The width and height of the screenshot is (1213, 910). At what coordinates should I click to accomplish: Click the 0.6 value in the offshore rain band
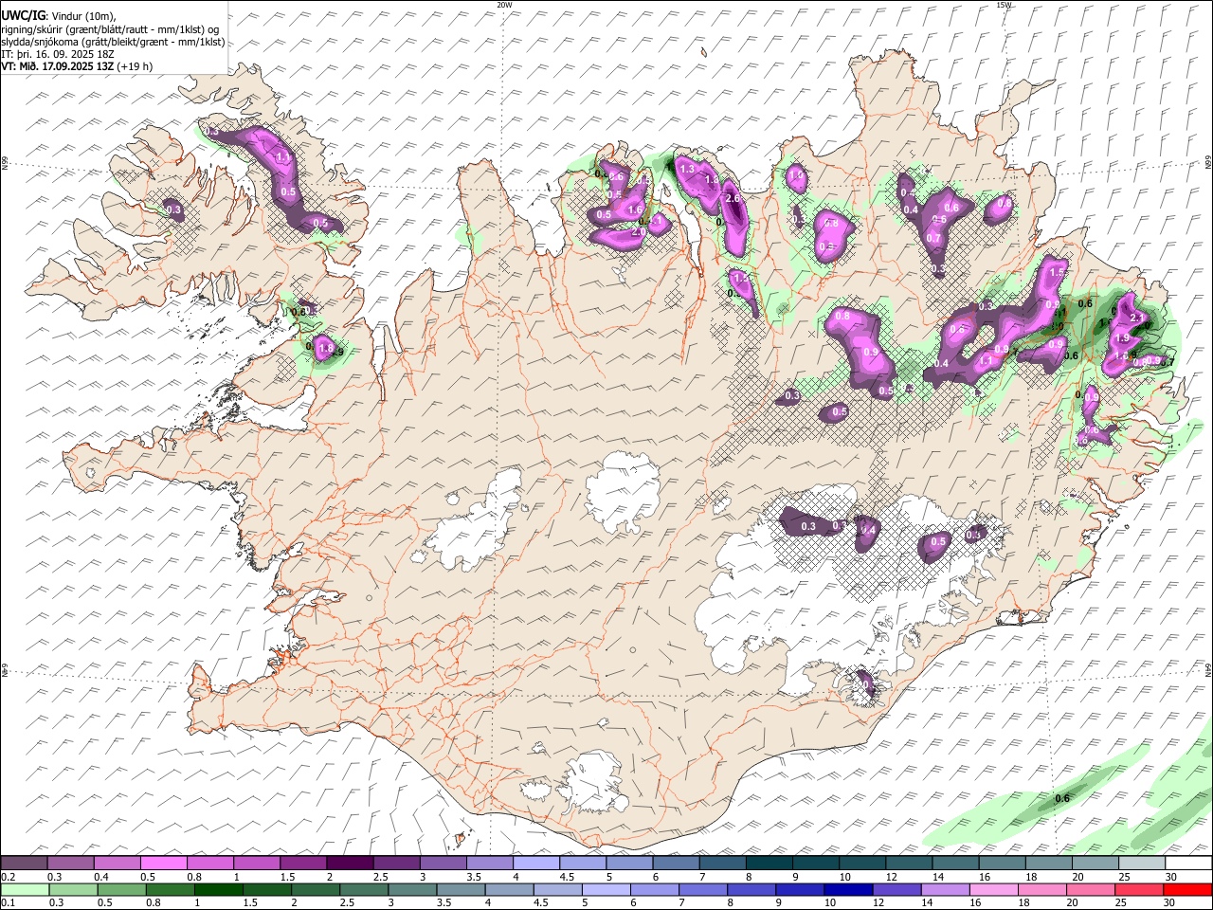(1062, 798)
